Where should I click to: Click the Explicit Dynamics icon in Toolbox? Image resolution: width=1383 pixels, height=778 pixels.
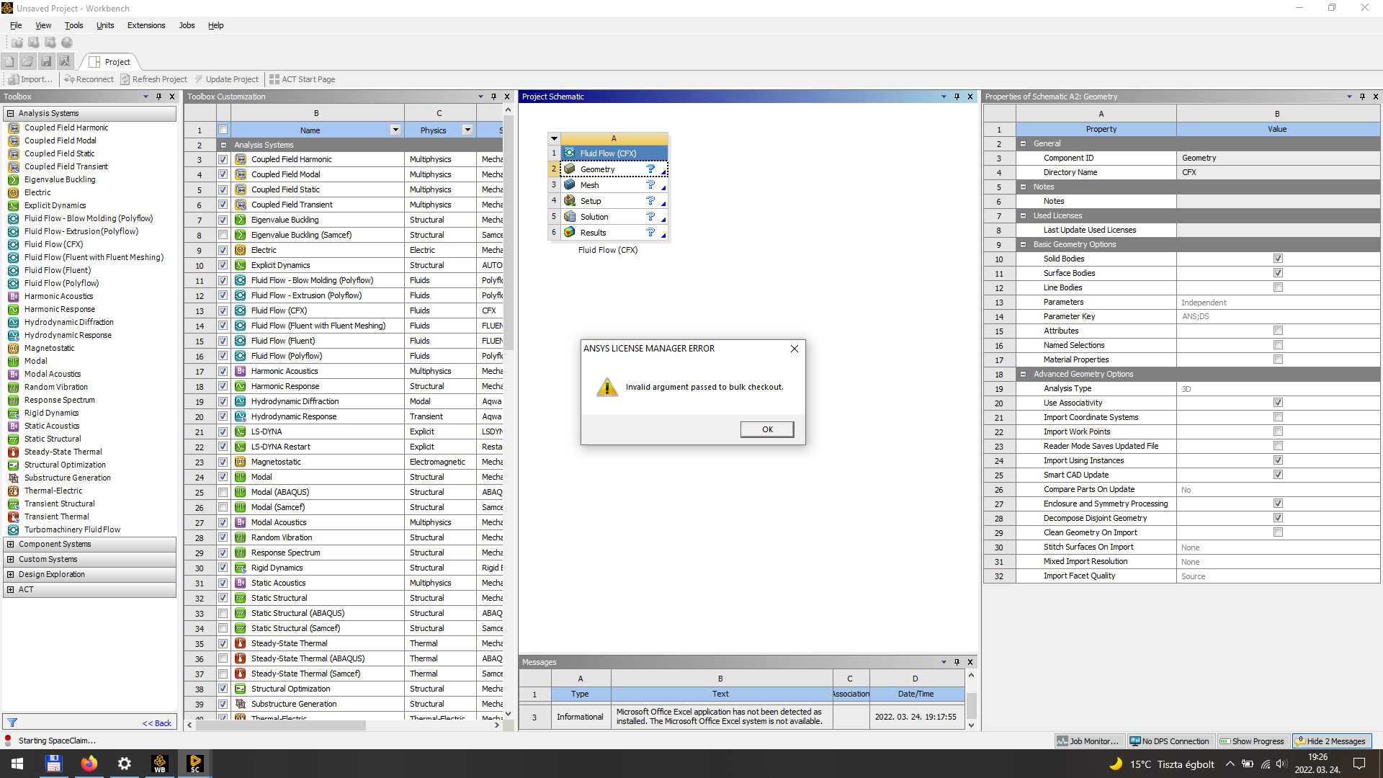click(13, 205)
